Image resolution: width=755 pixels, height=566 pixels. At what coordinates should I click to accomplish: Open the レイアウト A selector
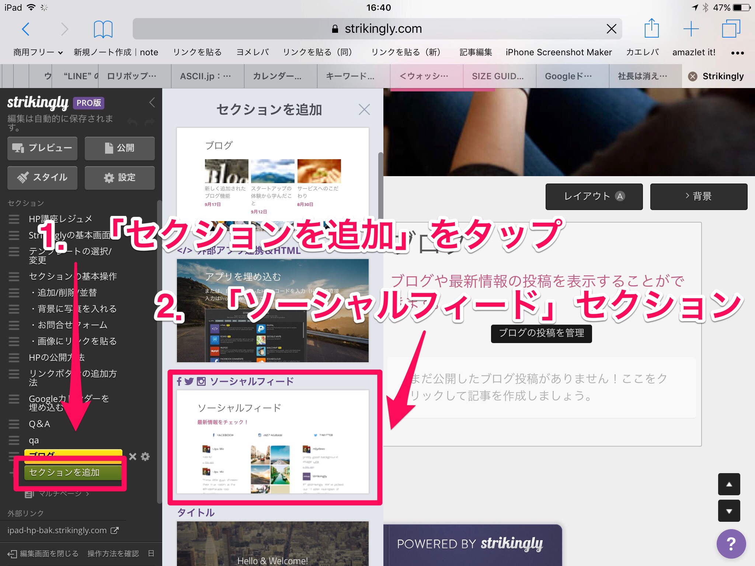click(594, 196)
